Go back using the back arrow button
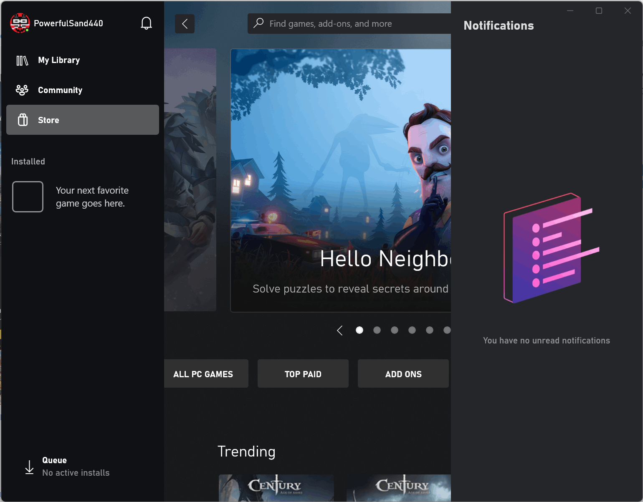This screenshot has height=502, width=643. pyautogui.click(x=185, y=24)
